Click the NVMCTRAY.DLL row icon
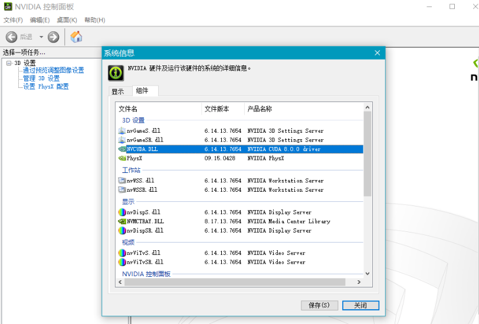The image size is (479, 324). click(x=122, y=221)
